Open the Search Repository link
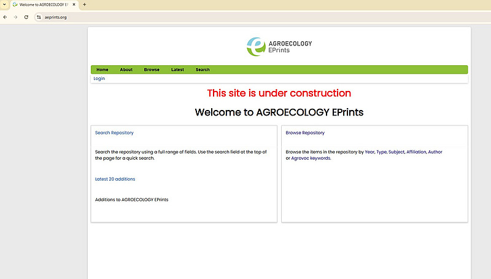This screenshot has height=279, width=491. pyautogui.click(x=114, y=133)
